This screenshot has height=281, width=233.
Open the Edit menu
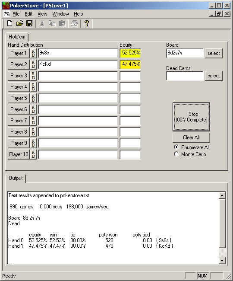tap(28, 14)
